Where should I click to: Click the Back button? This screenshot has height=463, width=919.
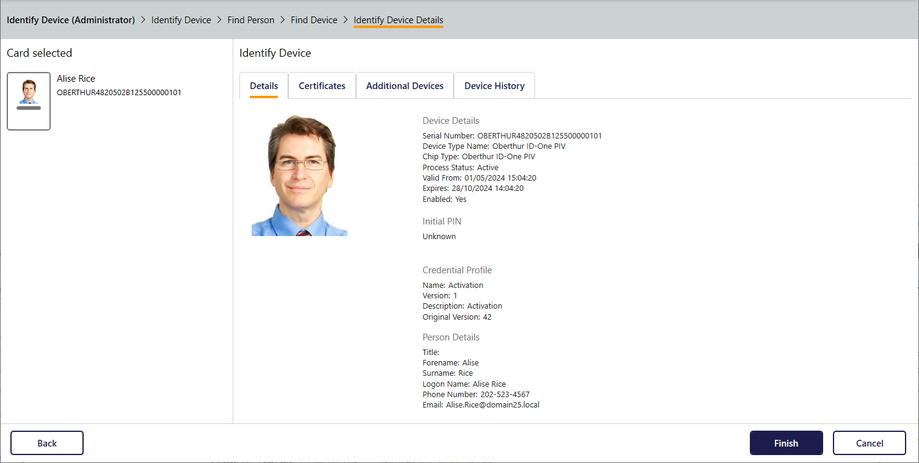point(47,443)
